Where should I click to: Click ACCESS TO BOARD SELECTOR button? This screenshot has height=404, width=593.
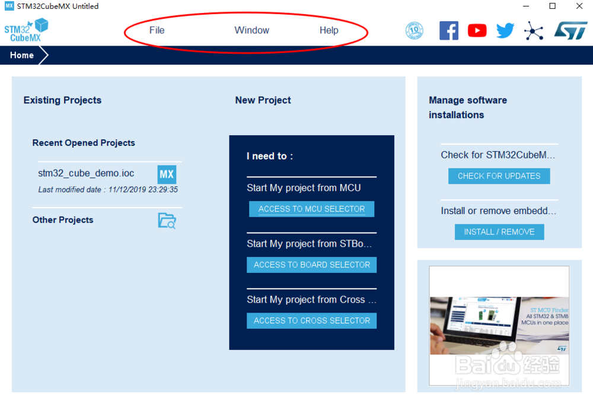click(311, 265)
